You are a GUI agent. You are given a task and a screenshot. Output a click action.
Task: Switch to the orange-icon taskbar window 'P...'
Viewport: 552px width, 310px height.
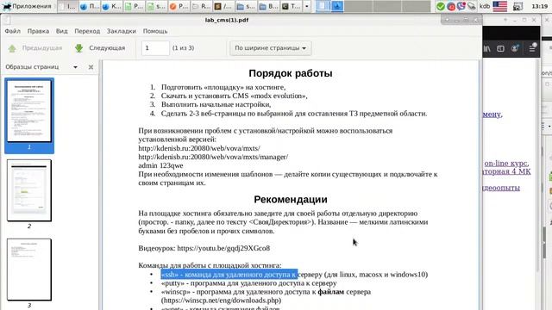(x=179, y=6)
